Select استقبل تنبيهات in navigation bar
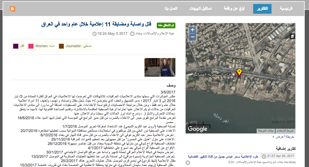The width and height of the screenshot is (309, 167). coord(200,9)
